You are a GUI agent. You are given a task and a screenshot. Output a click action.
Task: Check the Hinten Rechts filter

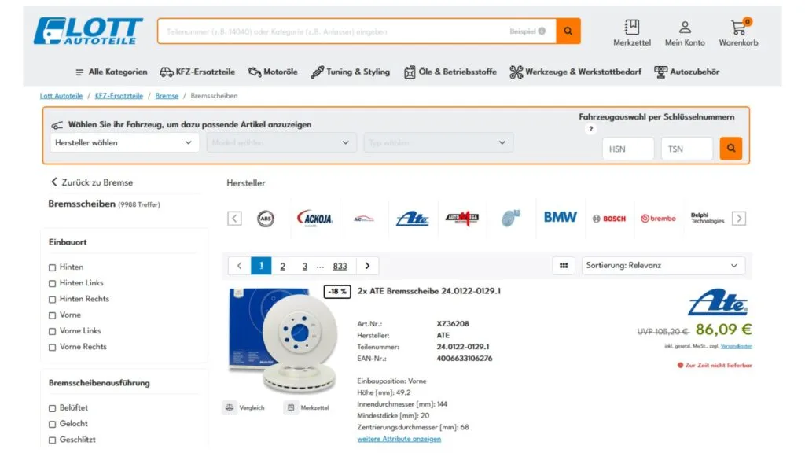[53, 300]
